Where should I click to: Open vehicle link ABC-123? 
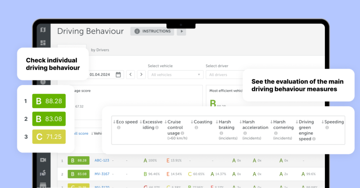102,160
